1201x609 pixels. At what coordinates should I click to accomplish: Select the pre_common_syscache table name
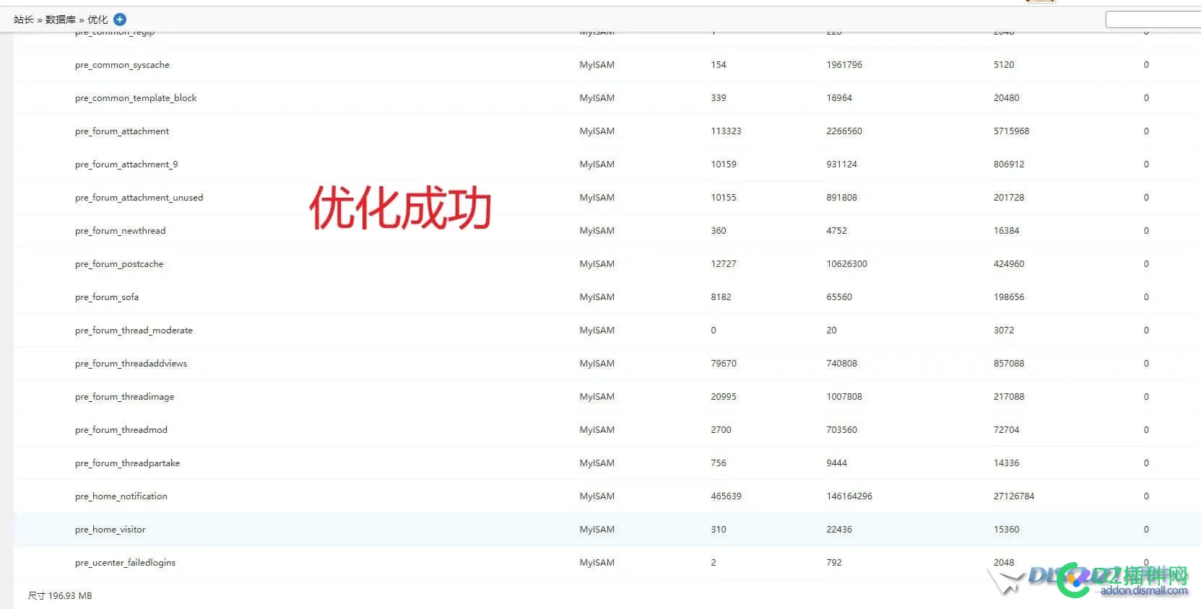point(122,65)
